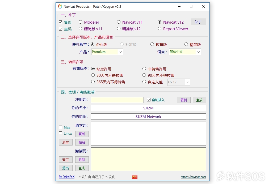Click the 你的名字 name field
This screenshot has width=269, height=184.
148,108
